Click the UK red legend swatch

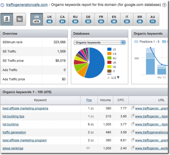click(109, 62)
